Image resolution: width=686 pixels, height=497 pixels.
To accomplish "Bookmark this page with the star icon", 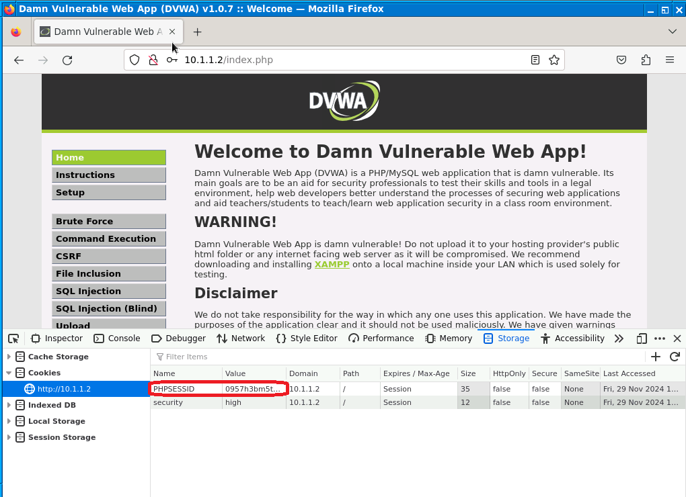I will point(554,60).
